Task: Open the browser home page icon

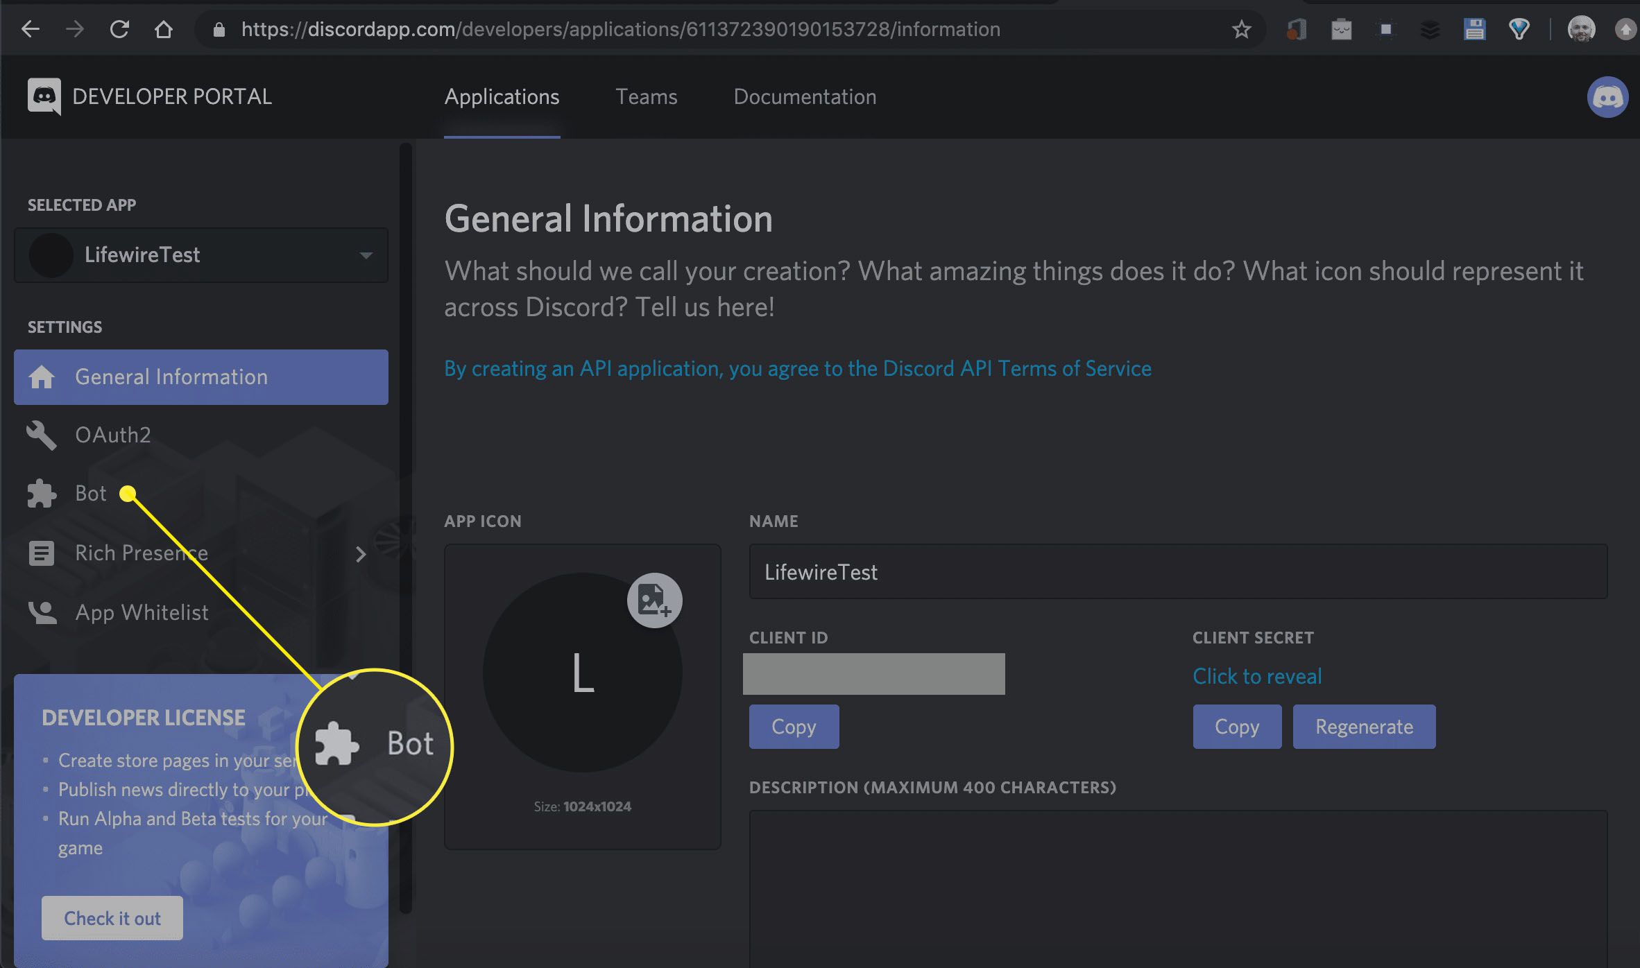Action: coord(164,29)
